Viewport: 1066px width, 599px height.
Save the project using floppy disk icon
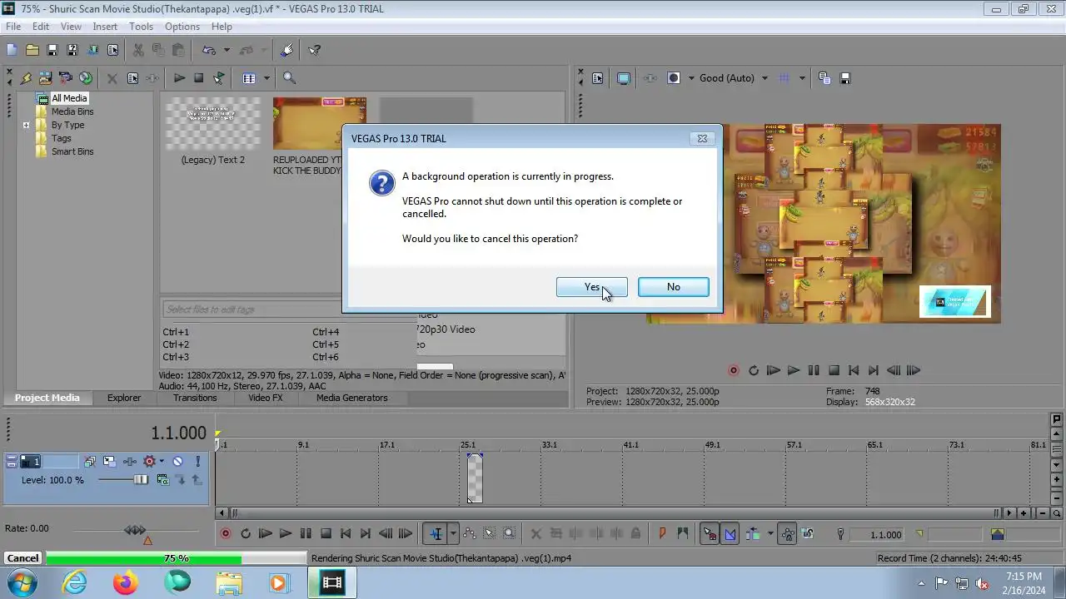(x=52, y=50)
